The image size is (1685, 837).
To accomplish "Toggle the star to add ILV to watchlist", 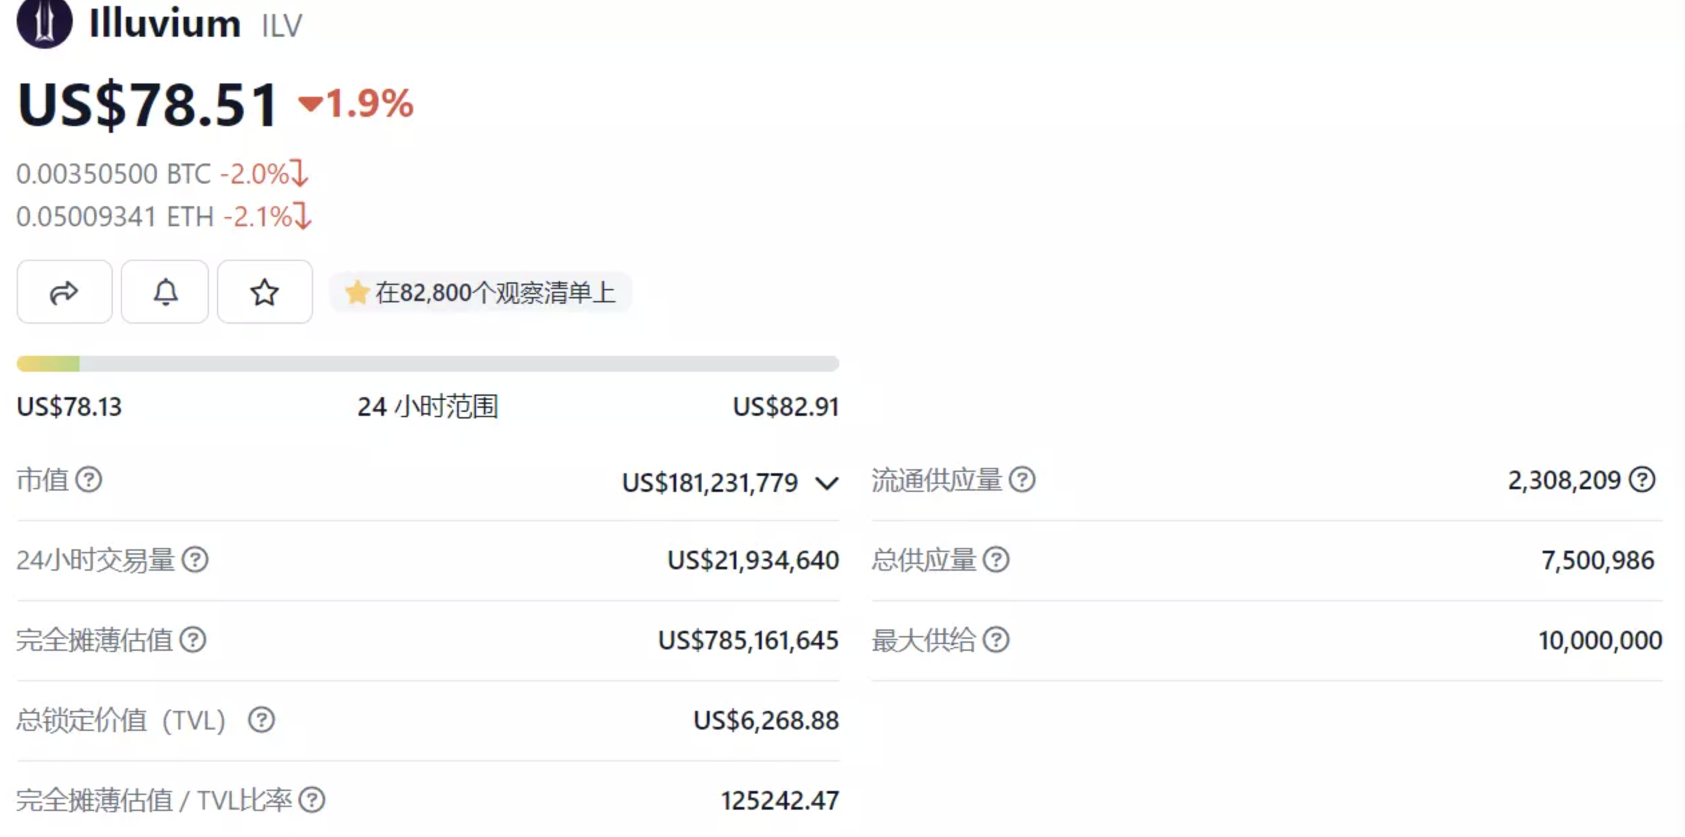I will click(x=264, y=292).
